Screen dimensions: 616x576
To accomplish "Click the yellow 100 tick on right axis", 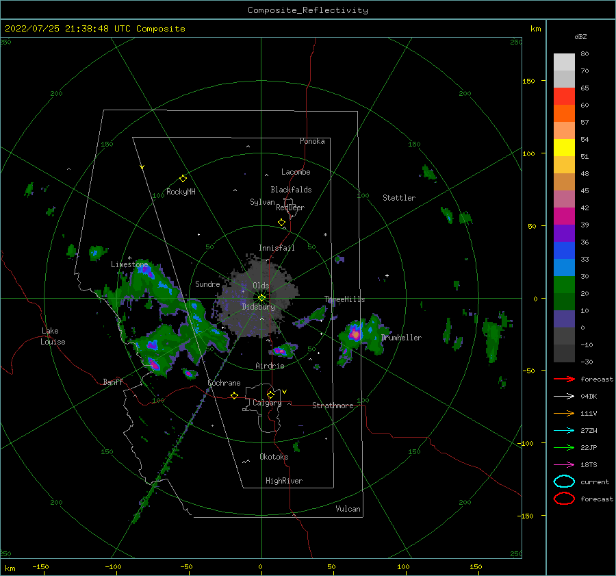I will [528, 153].
